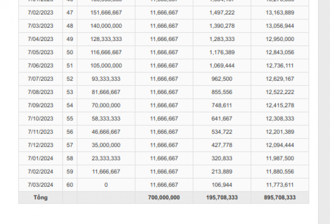This screenshot has height=224, width=330.
Task: Select period number 48 cell
Action: tap(70, 26)
